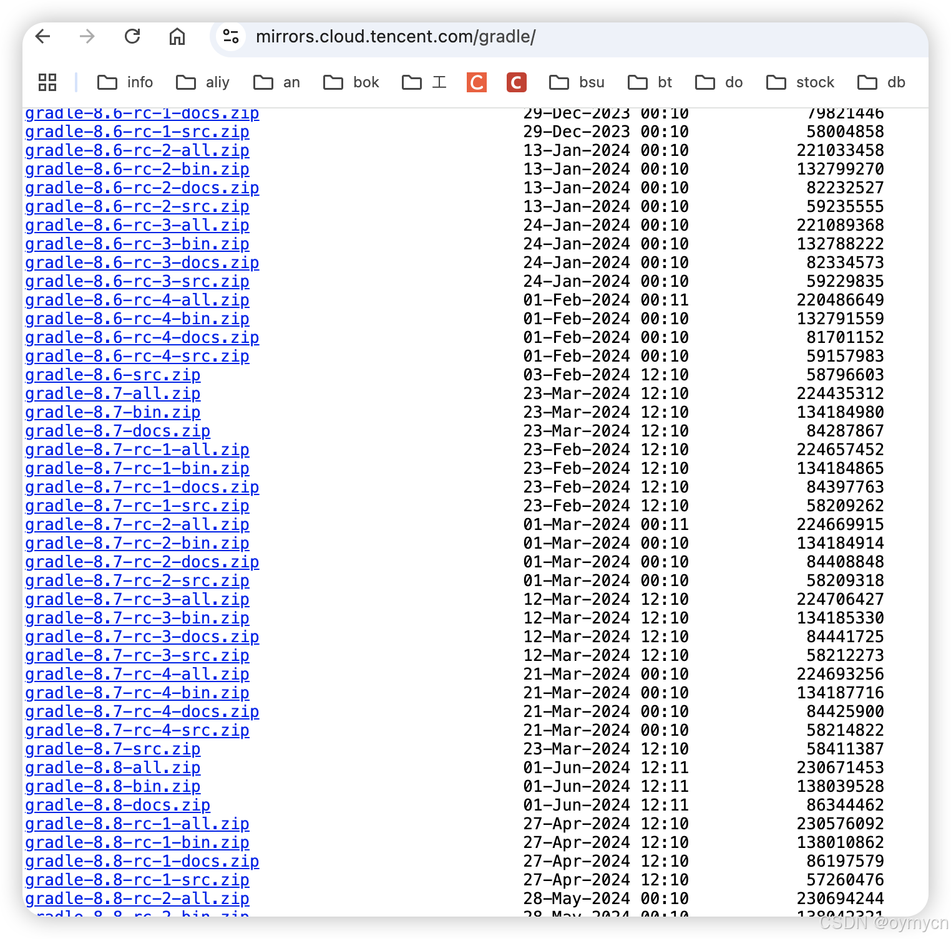Download gradle-8.7-docs.zip

[x=118, y=431]
